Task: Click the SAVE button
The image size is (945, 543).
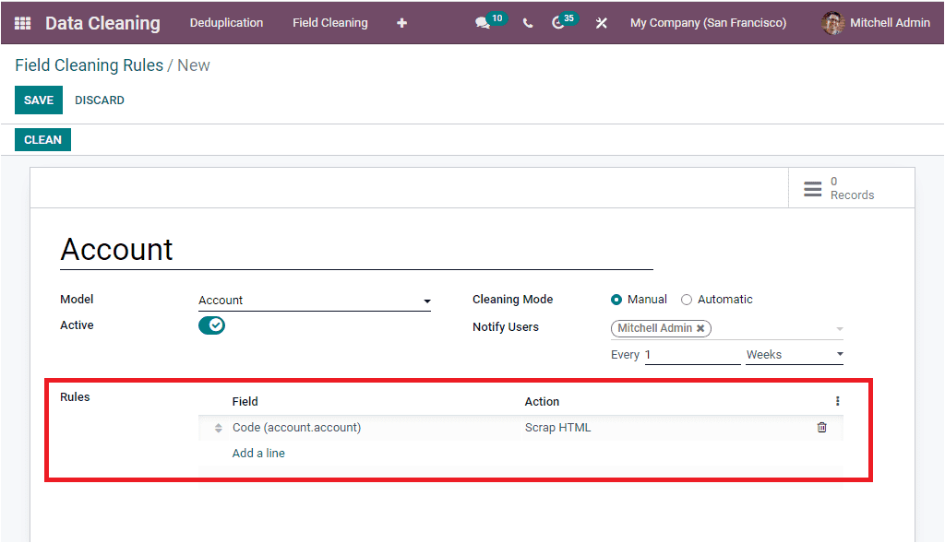Action: pyautogui.click(x=38, y=100)
